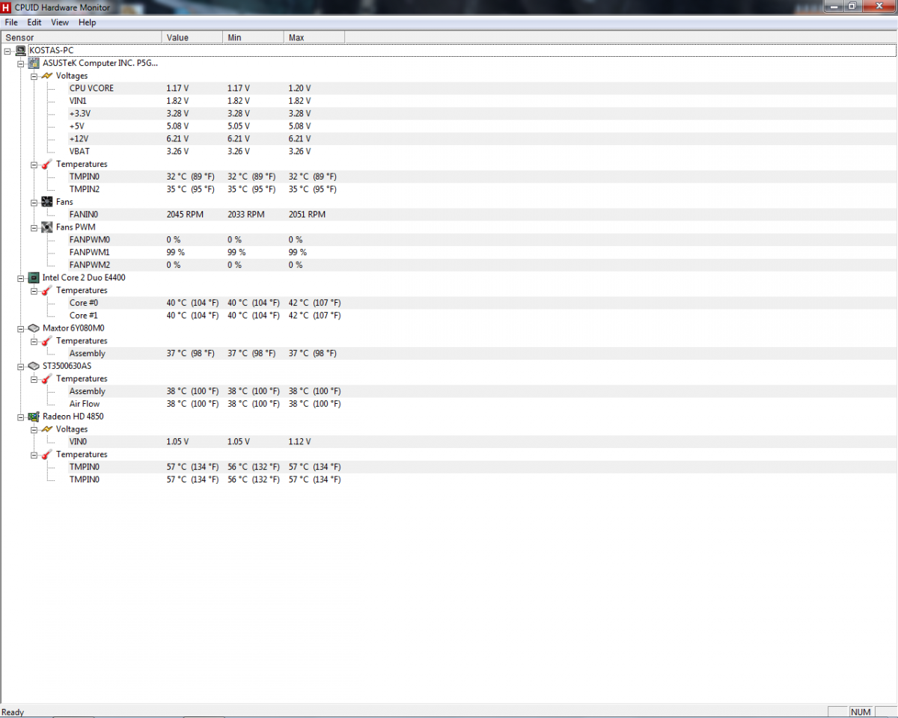Screen dimensions: 898x718
Task: Click the Value column header
Action: [x=192, y=37]
